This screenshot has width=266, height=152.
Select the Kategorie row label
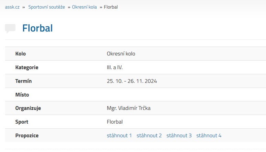(27, 67)
